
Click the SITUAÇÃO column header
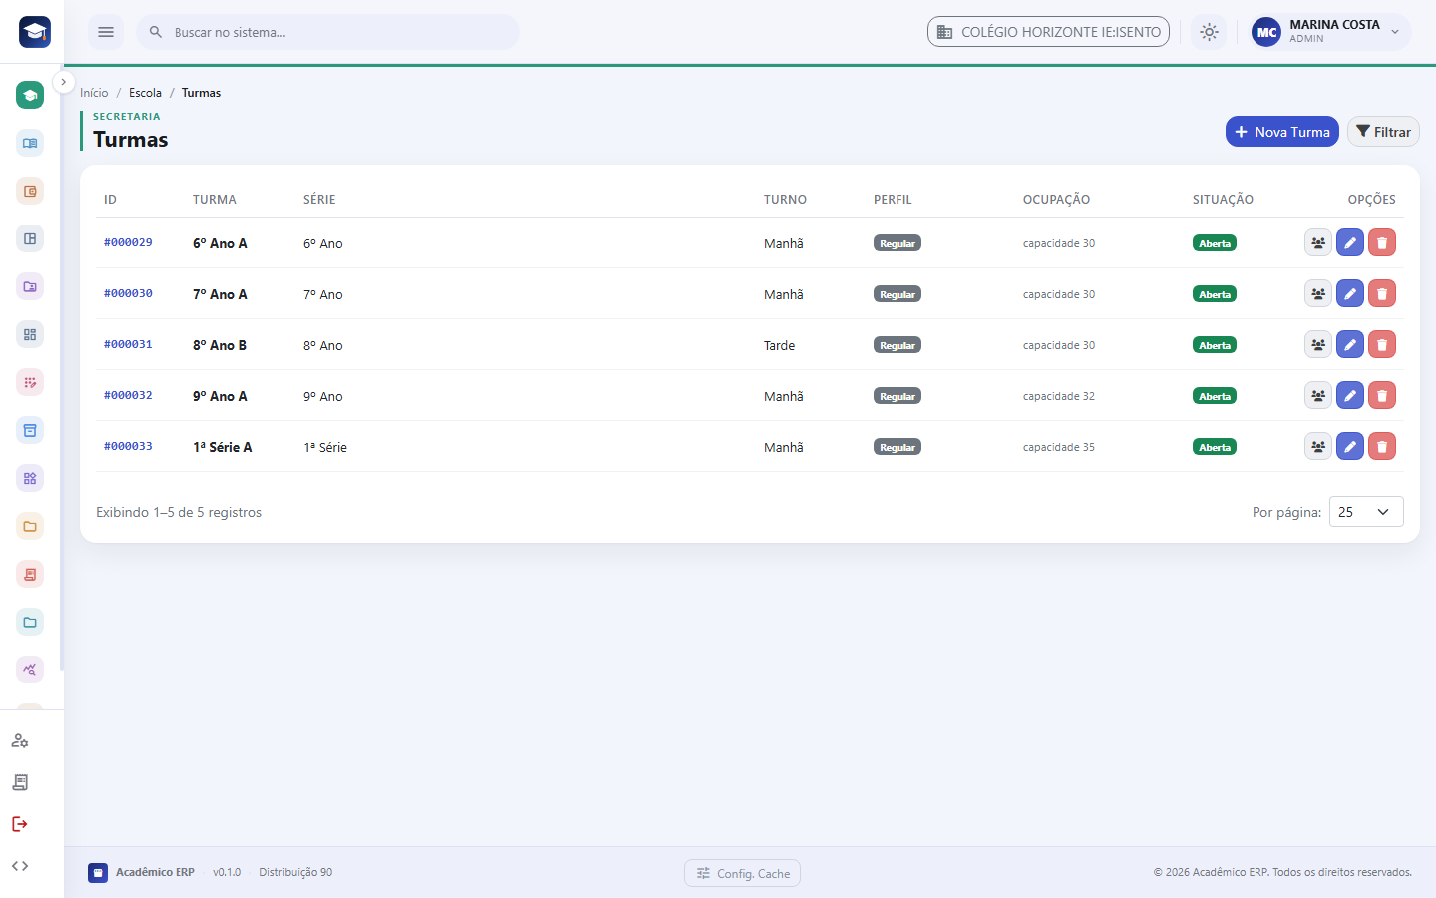pyautogui.click(x=1223, y=200)
